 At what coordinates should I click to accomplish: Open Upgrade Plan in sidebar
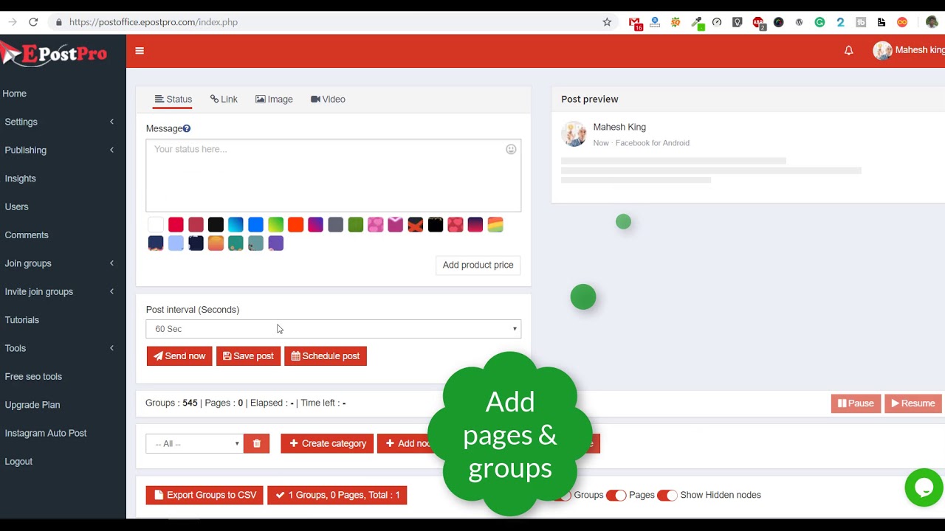(32, 405)
